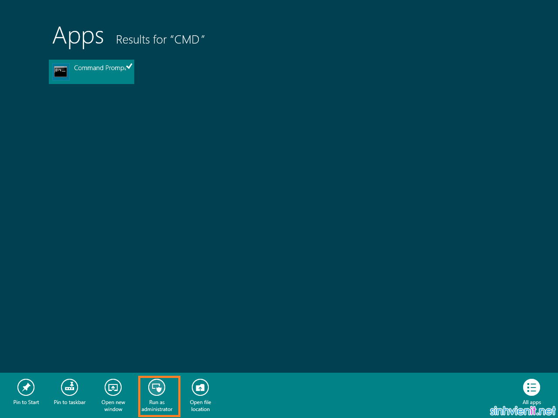Pin Command Prompt to taskbar
This screenshot has width=558, height=418.
pos(70,393)
